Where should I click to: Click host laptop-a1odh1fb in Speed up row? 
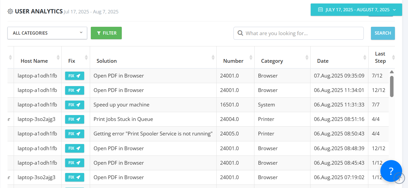point(37,105)
